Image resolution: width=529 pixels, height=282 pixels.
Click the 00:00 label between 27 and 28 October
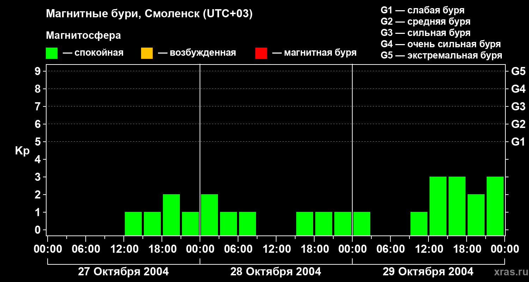click(200, 249)
